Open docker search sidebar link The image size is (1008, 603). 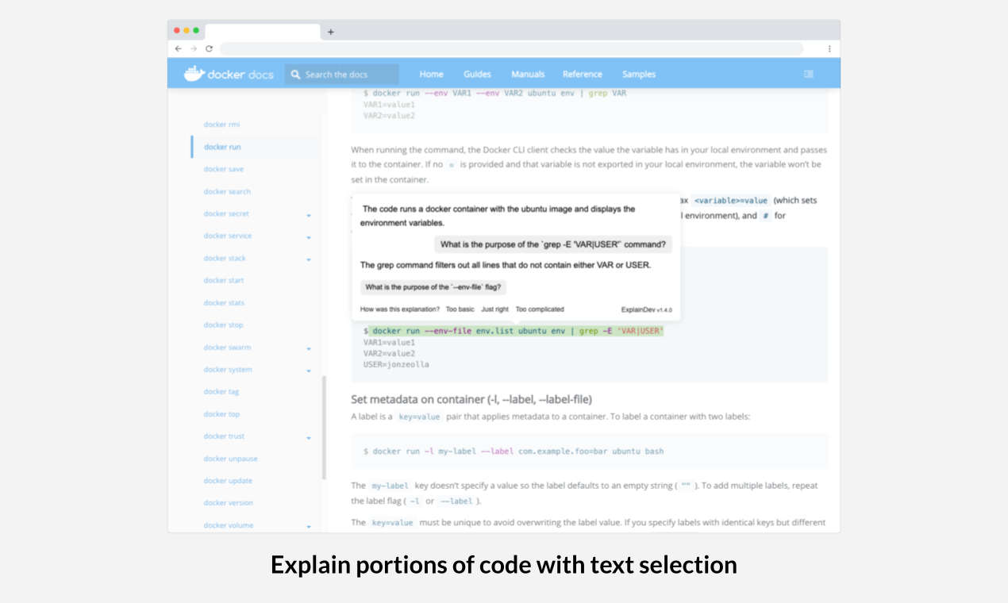[x=227, y=191]
